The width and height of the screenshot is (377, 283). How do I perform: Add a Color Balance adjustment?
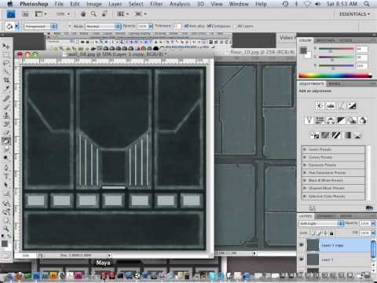[x=331, y=120]
